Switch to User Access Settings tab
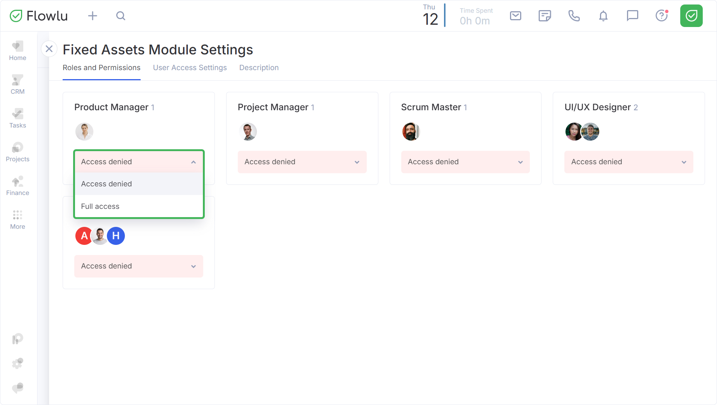 click(190, 67)
